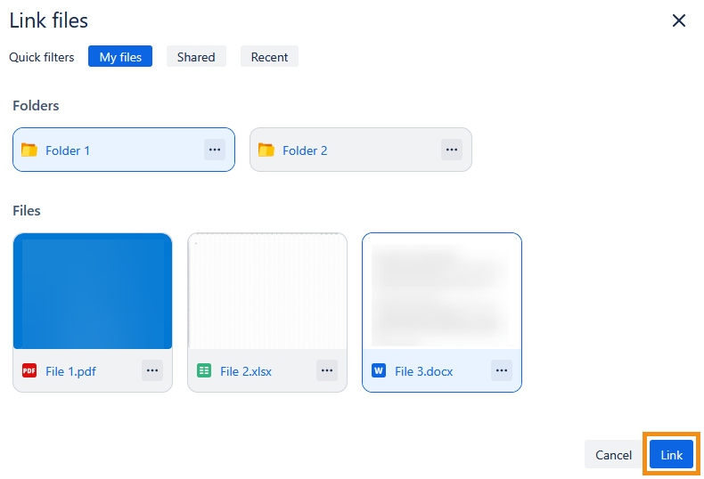Enable the Shared quick filter
Image resolution: width=704 pixels, height=479 pixels.
coord(196,57)
